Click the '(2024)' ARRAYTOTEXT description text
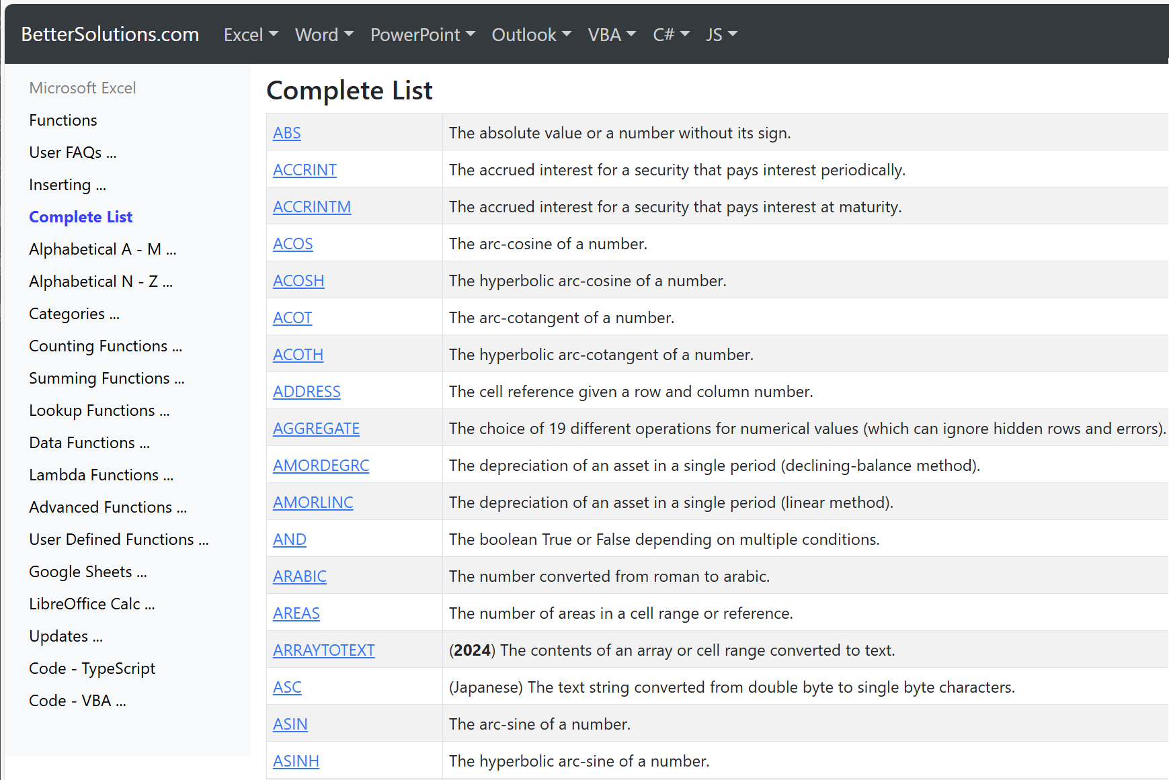 [x=672, y=650]
